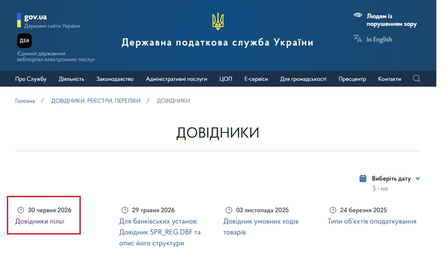This screenshot has height=255, width=445.
Task: Click the З - по date range text
Action: click(380, 189)
